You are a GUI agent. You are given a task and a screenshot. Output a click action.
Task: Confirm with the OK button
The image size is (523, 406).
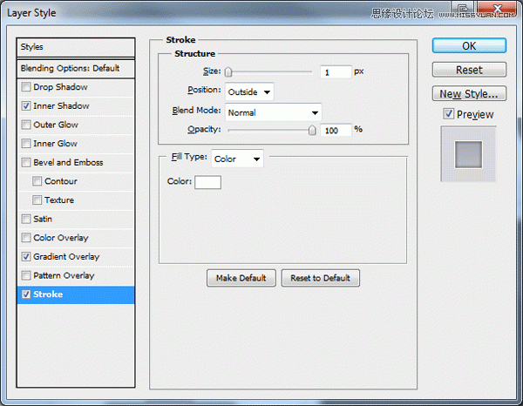click(x=469, y=45)
